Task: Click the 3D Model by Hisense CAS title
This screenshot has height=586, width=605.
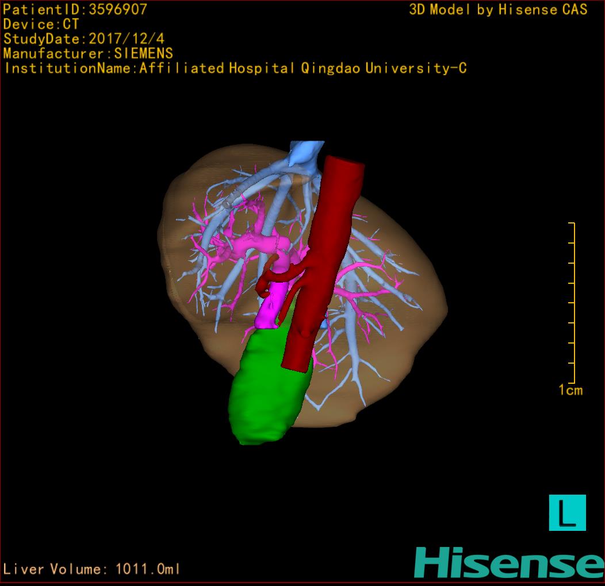Action: click(x=498, y=10)
